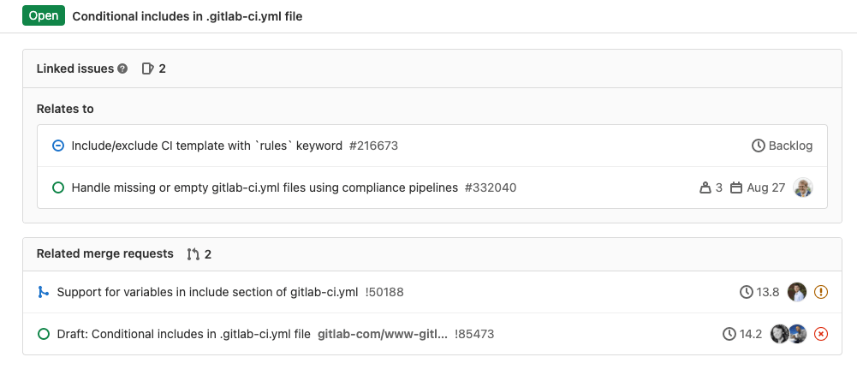Click the green Open status badge
Screen dimensions: 857x369
[x=44, y=16]
